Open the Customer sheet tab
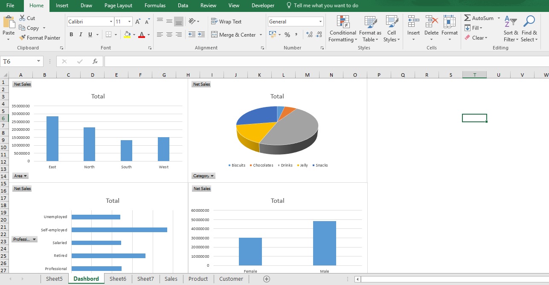Screen dimensions: 549x285 click(231, 279)
